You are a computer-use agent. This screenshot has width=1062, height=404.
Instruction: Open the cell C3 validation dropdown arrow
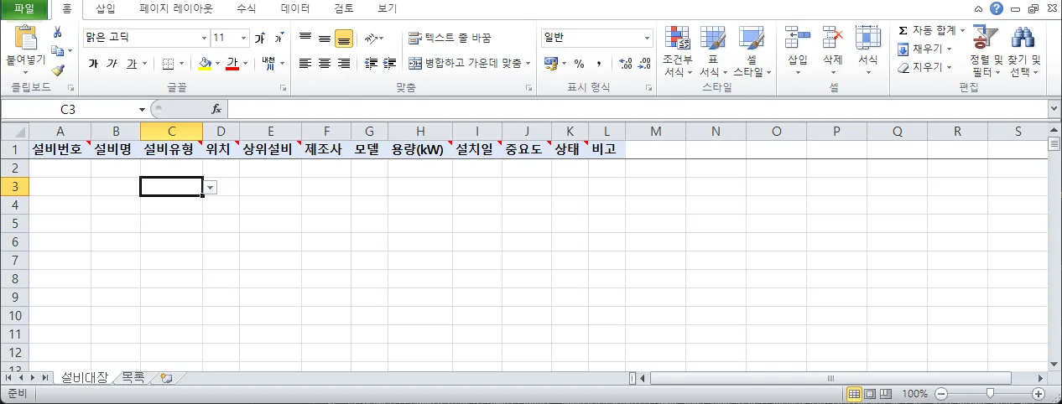(x=211, y=188)
